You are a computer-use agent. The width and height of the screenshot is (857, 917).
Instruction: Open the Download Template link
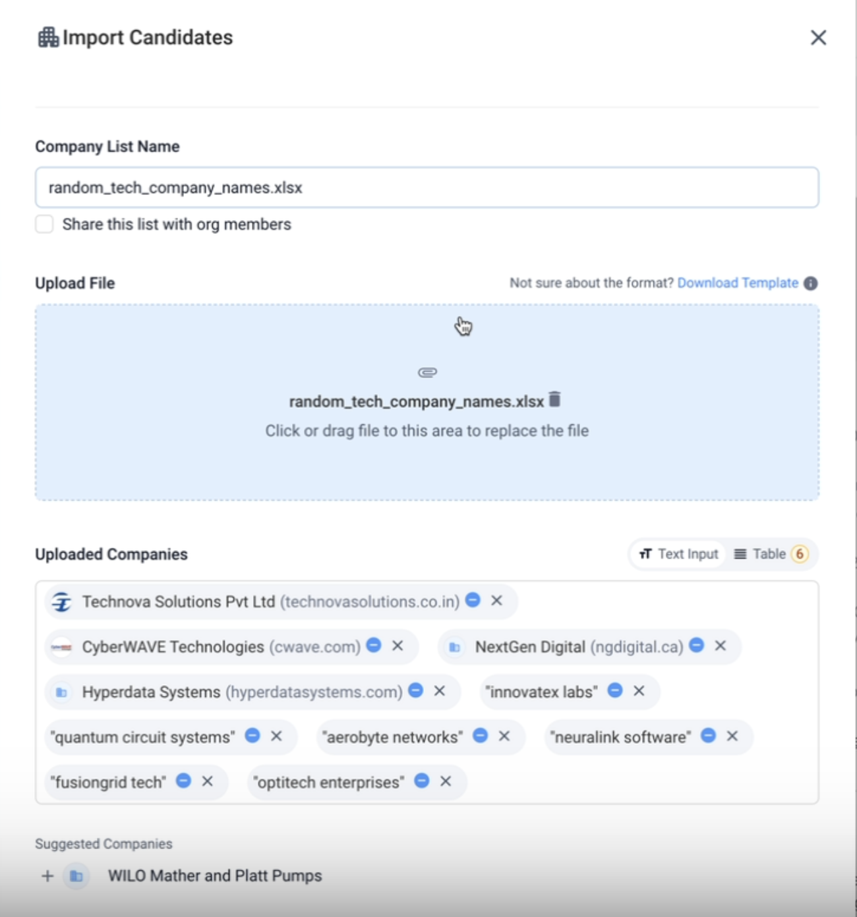(737, 283)
